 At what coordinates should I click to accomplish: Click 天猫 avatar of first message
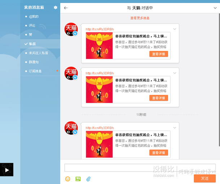point(71,29)
